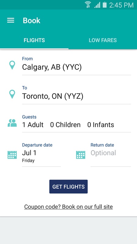Click the Get Flights button
The image size is (137, 244).
click(68, 187)
